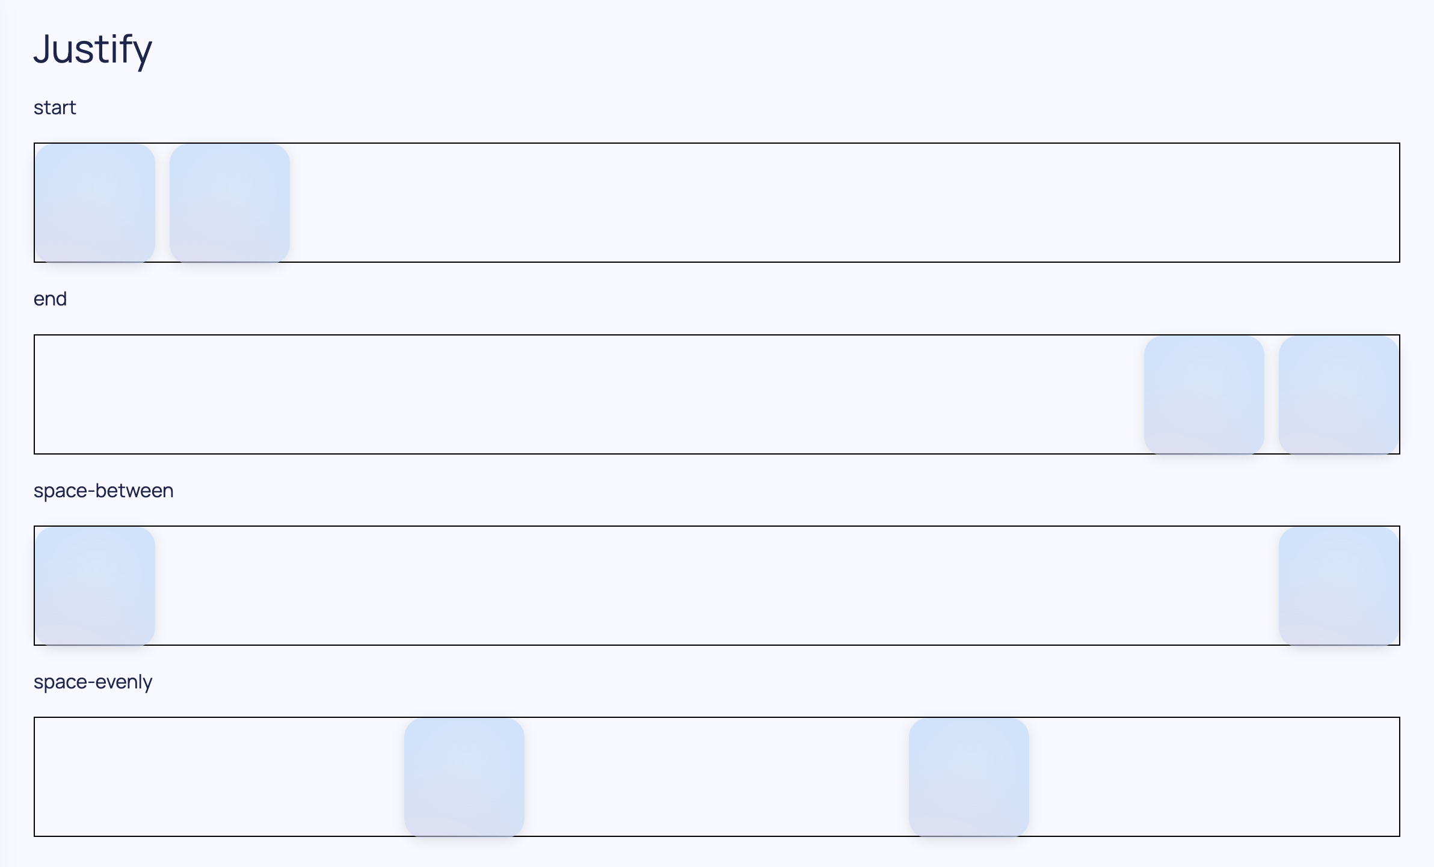Click the rightmost box in the end row
This screenshot has width=1434, height=867.
pyautogui.click(x=1338, y=394)
